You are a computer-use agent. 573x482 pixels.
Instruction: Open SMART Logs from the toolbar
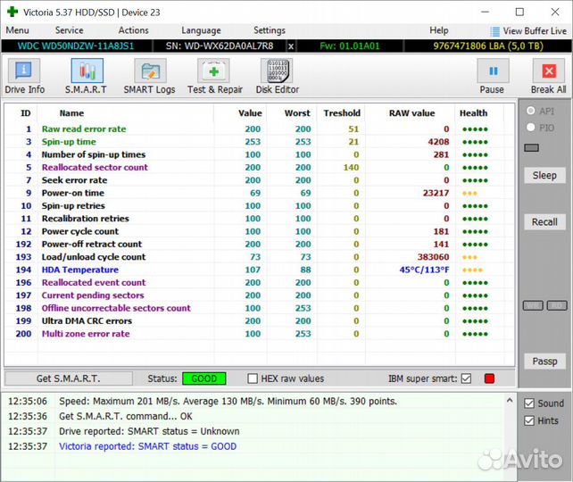(149, 76)
